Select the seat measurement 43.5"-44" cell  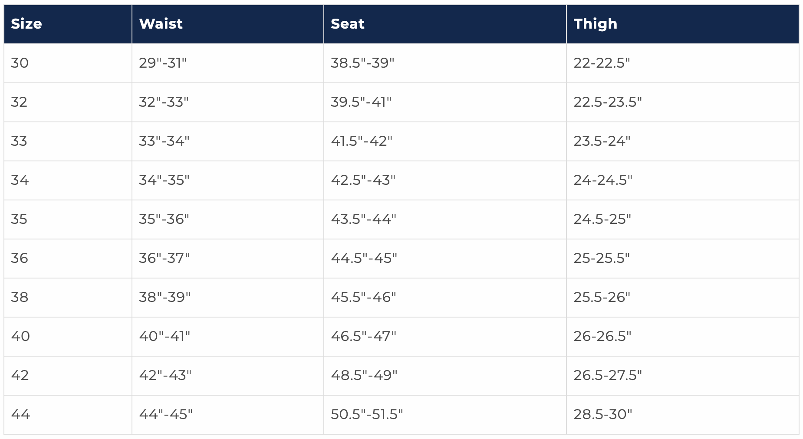363,219
